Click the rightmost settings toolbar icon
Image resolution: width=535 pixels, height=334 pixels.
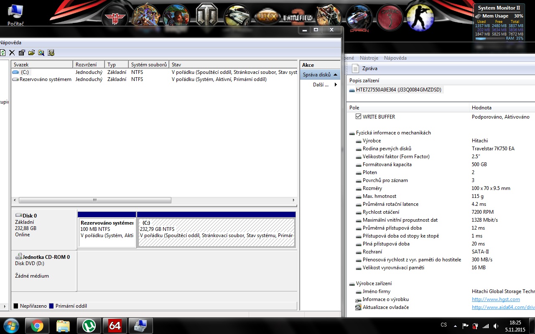pos(51,53)
